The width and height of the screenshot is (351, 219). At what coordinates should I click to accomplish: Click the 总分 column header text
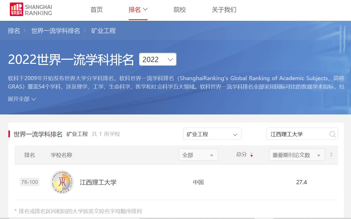click(241, 154)
